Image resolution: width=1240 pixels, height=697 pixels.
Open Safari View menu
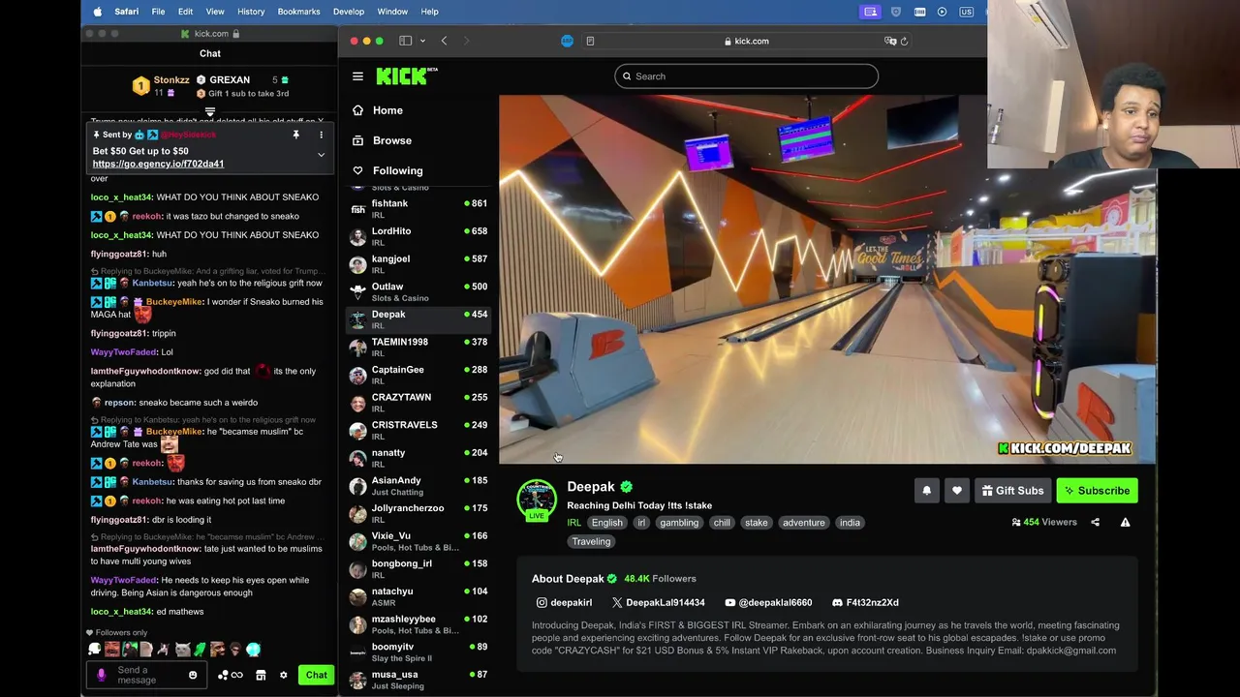(215, 12)
